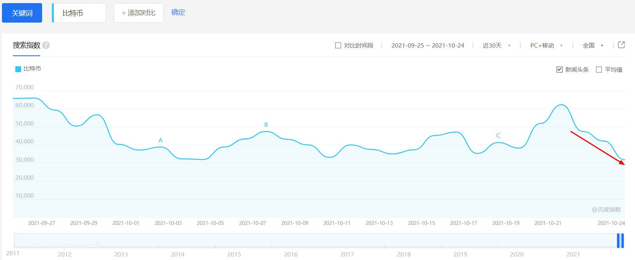Select the blue 关键词 tab
Image resolution: width=635 pixels, height=260 pixels.
[x=22, y=13]
